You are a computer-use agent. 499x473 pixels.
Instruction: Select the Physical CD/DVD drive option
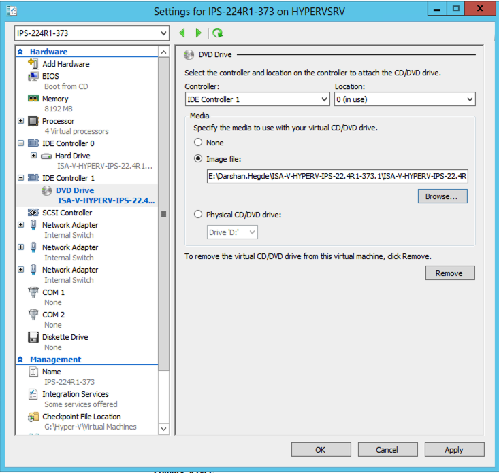pos(198,215)
